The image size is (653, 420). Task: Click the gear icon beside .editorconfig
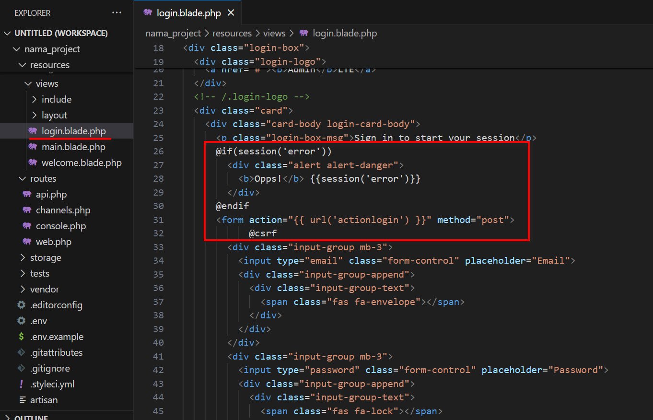pos(21,305)
